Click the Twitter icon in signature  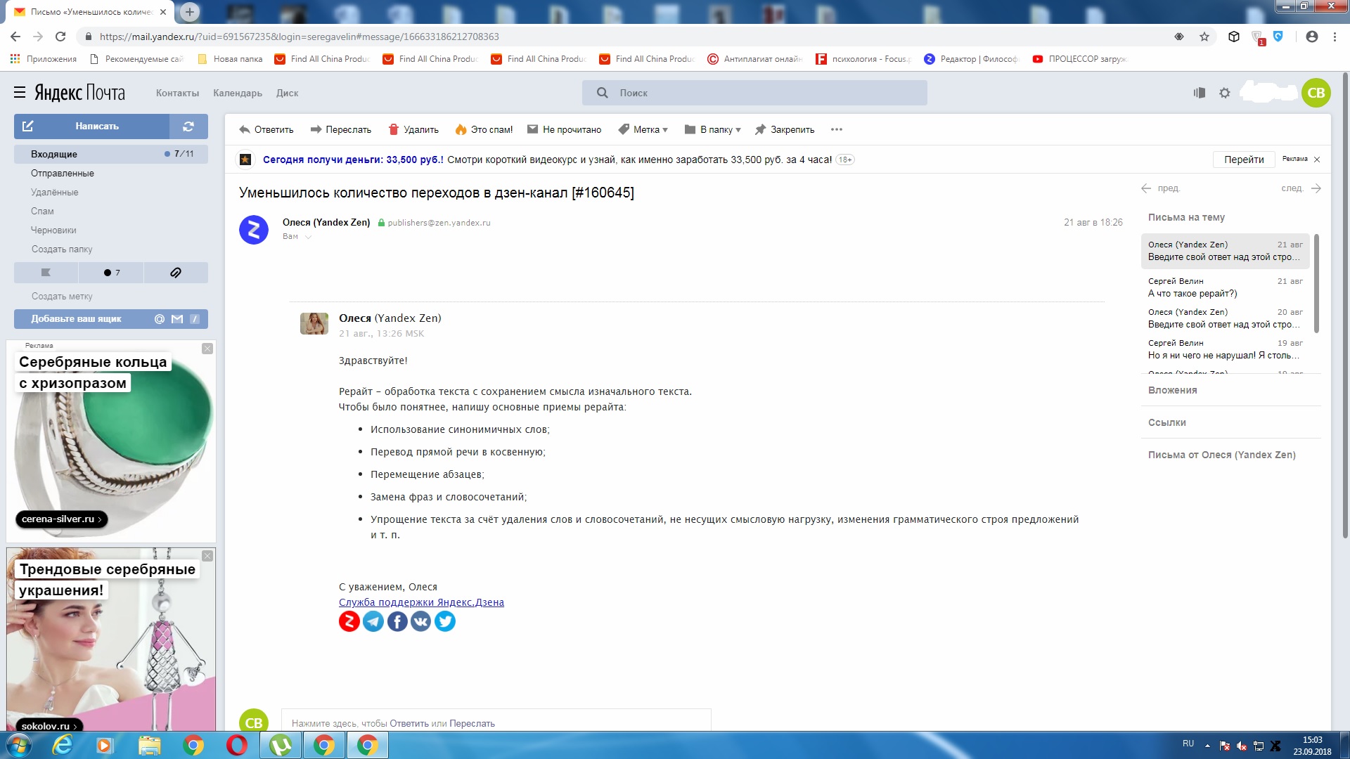point(445,621)
